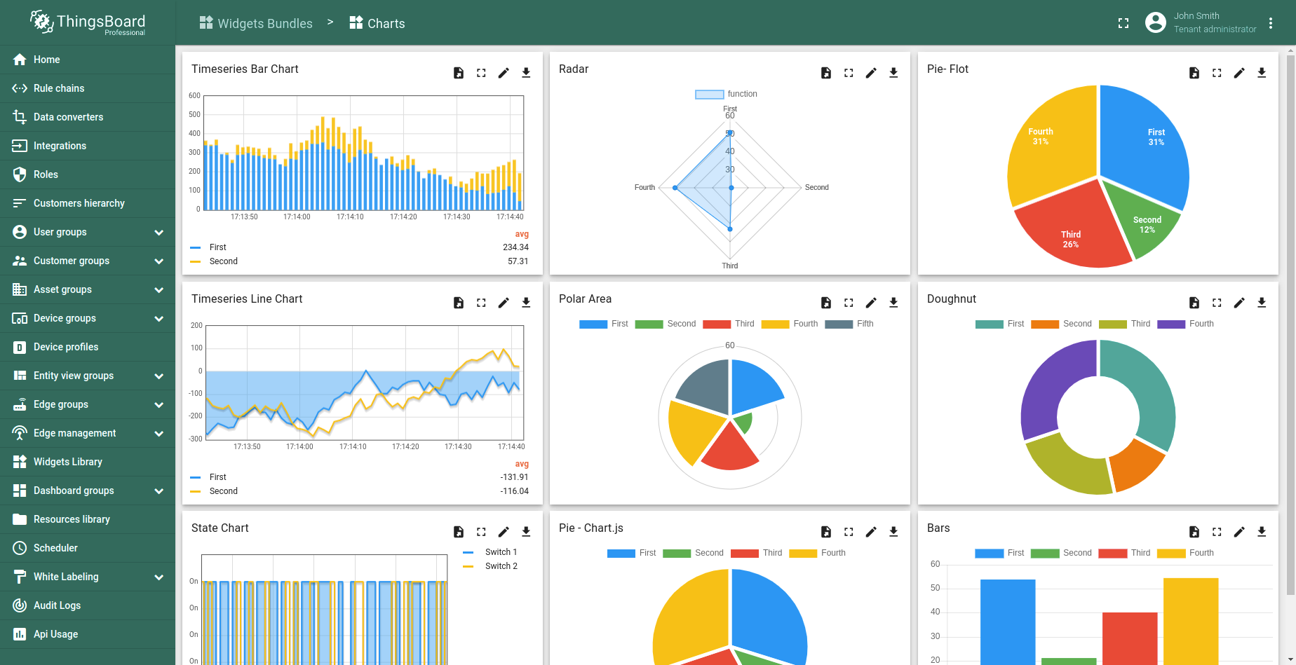Toggle Switch 1 in State Chart legend
Viewport: 1296px width, 665px height.
(x=490, y=552)
